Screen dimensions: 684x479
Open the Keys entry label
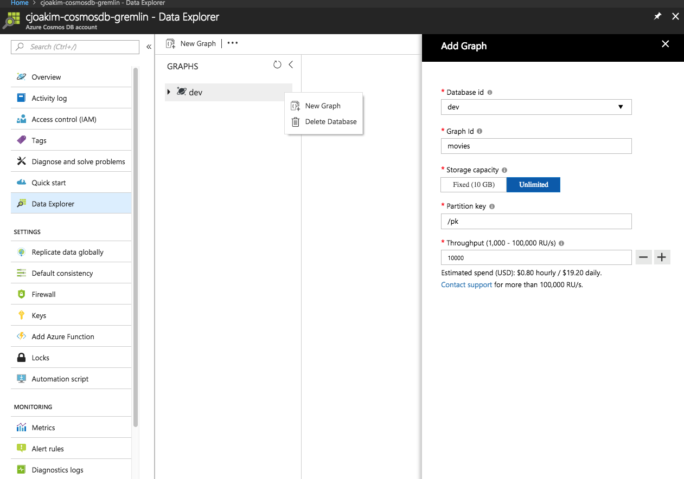(x=39, y=315)
